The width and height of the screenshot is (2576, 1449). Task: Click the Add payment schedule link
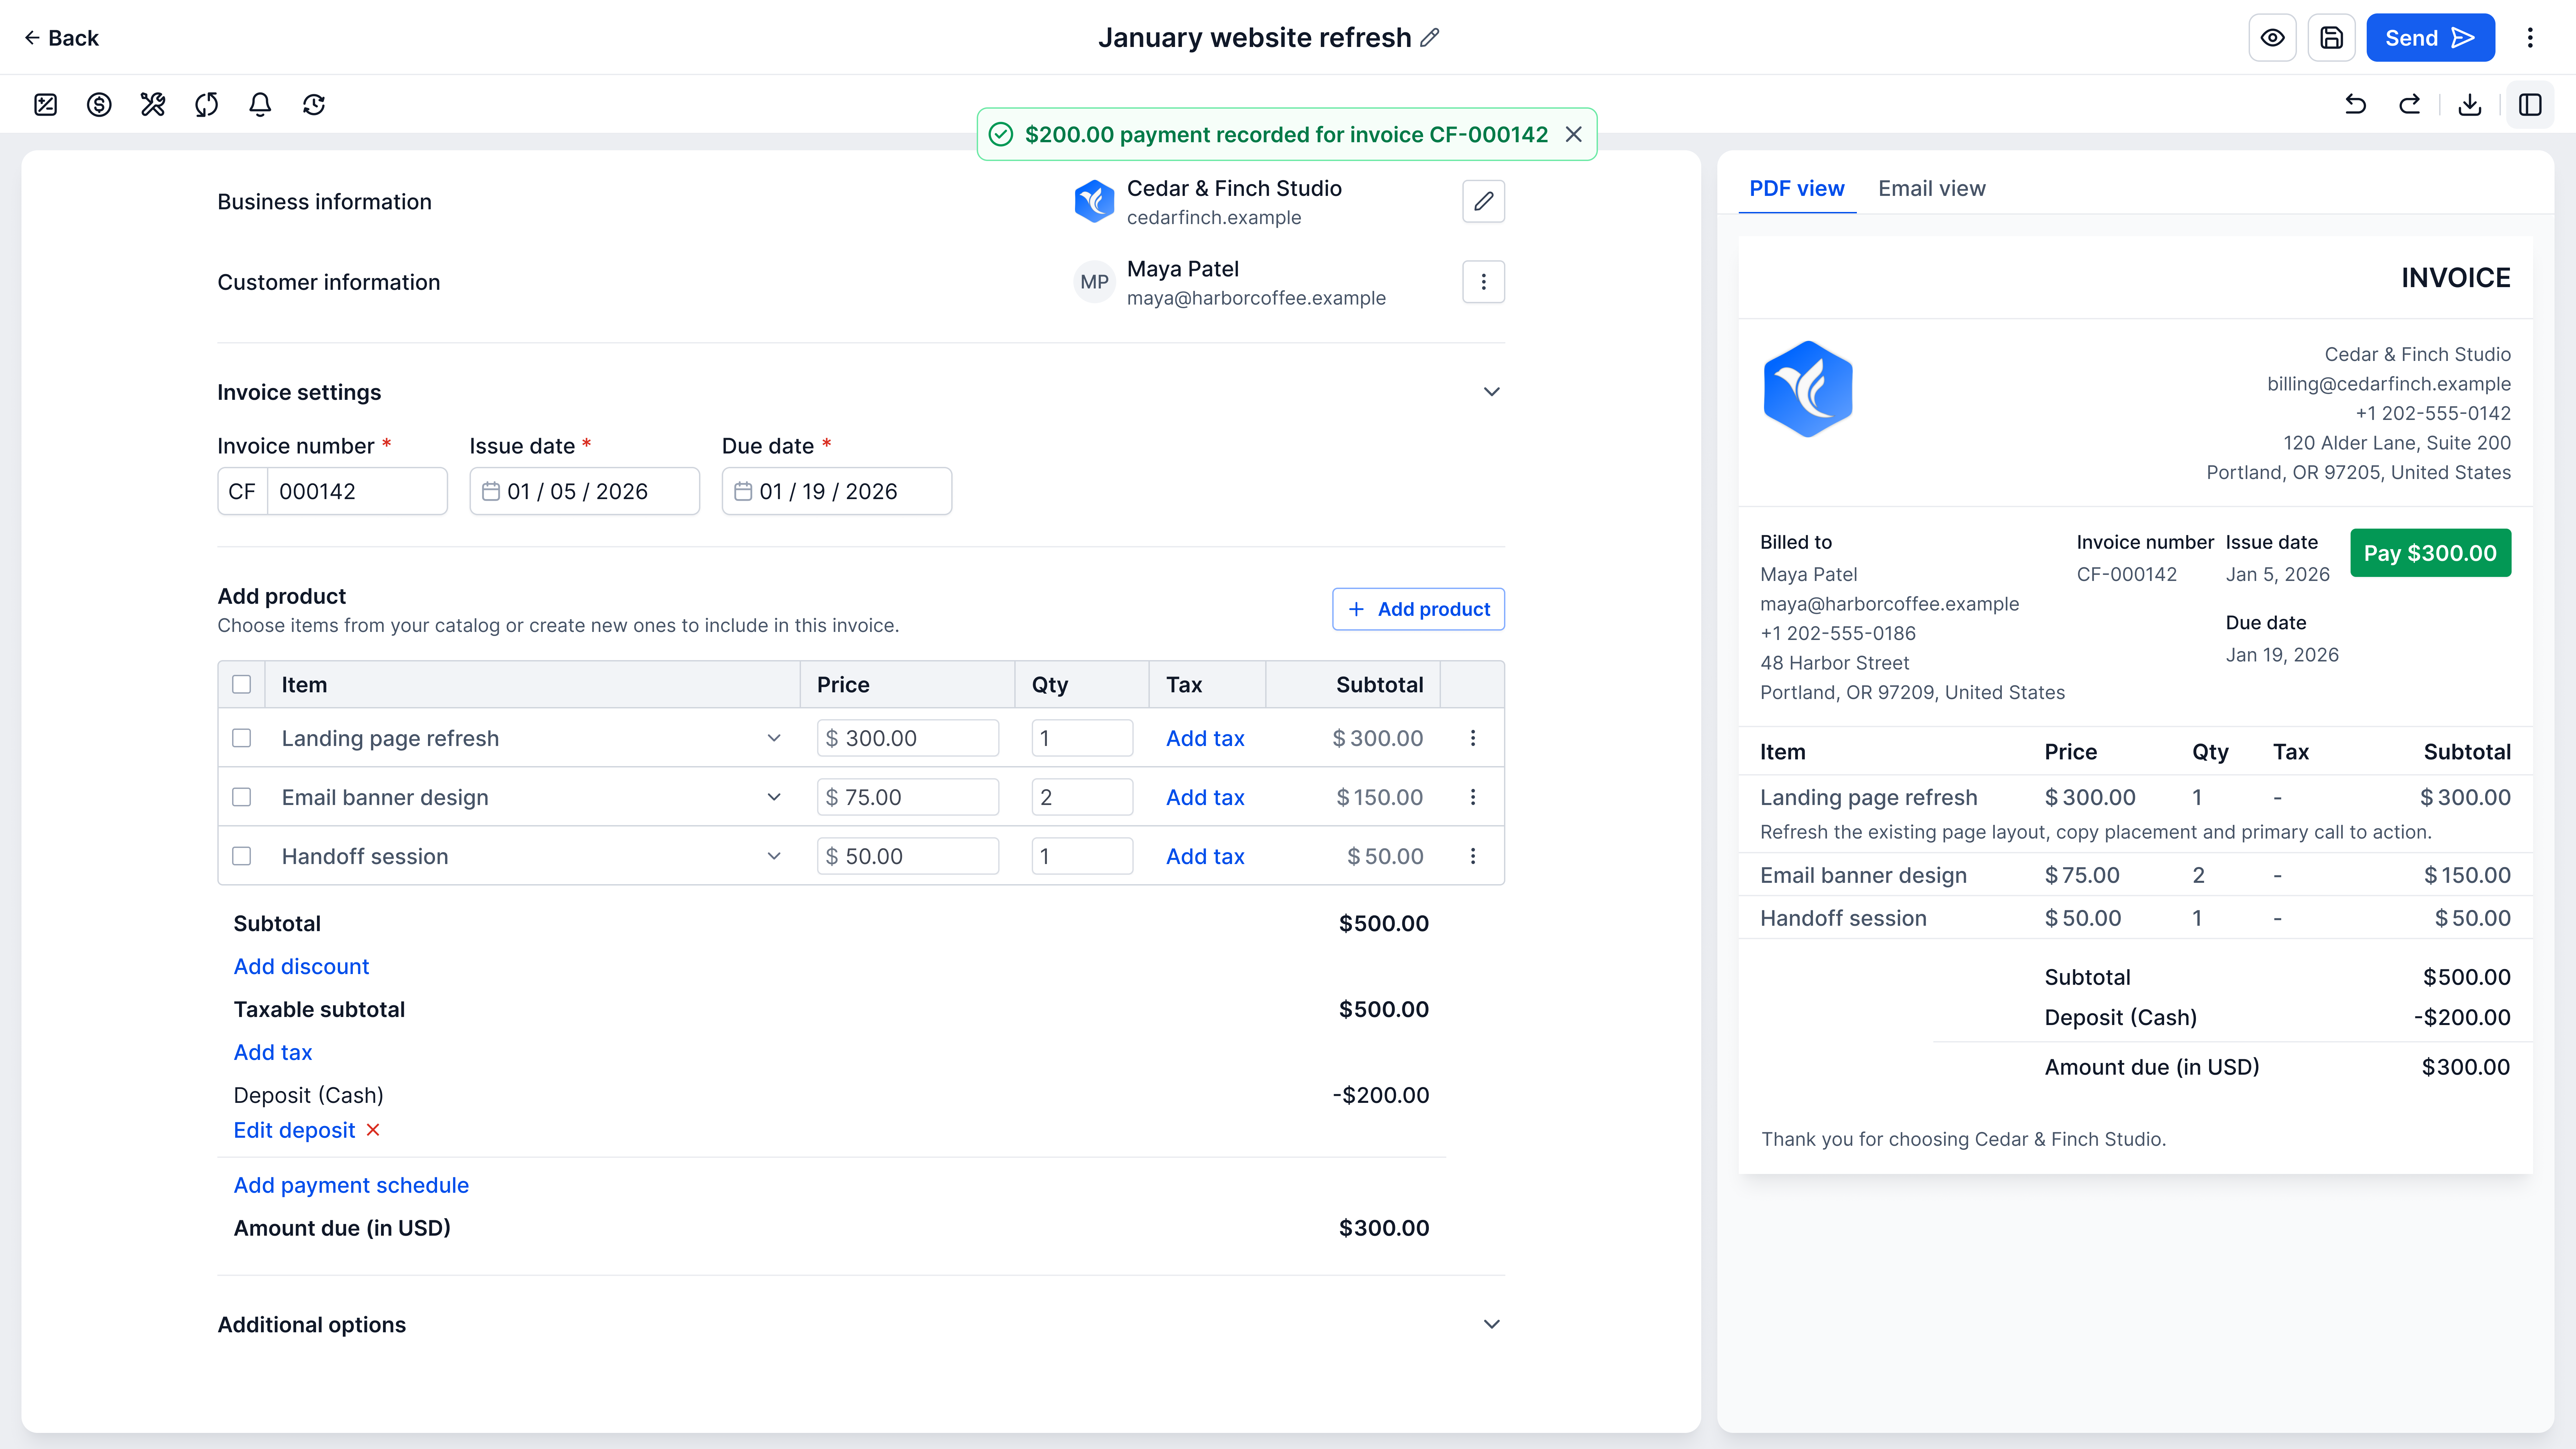351,1185
